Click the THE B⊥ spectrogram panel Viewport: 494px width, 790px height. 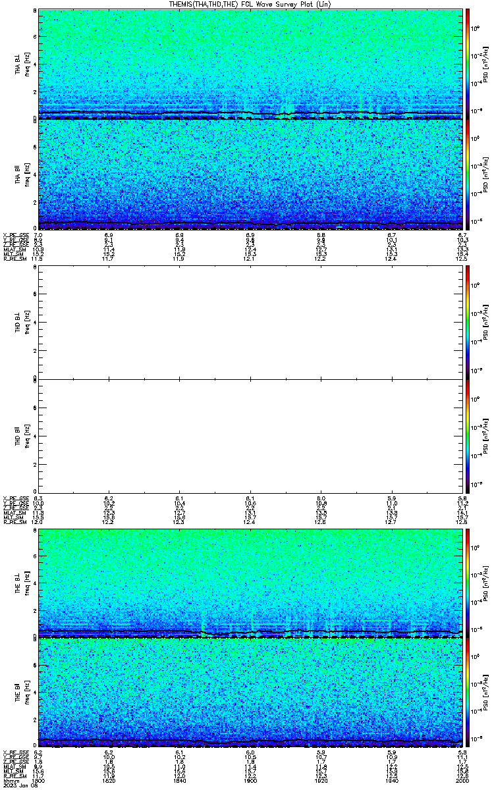click(x=250, y=583)
